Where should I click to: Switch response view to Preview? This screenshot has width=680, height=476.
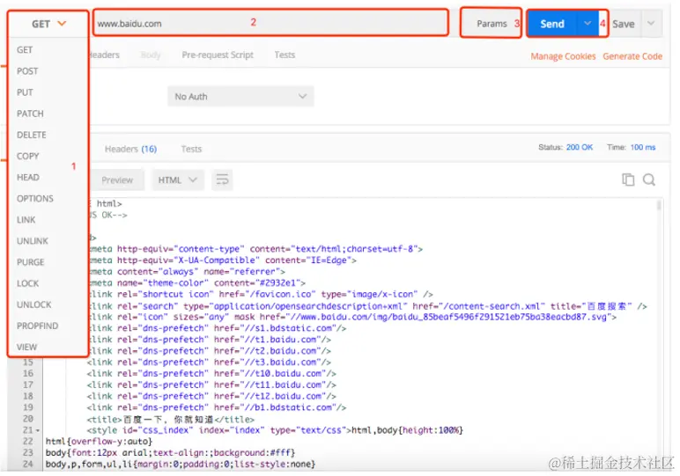[117, 180]
